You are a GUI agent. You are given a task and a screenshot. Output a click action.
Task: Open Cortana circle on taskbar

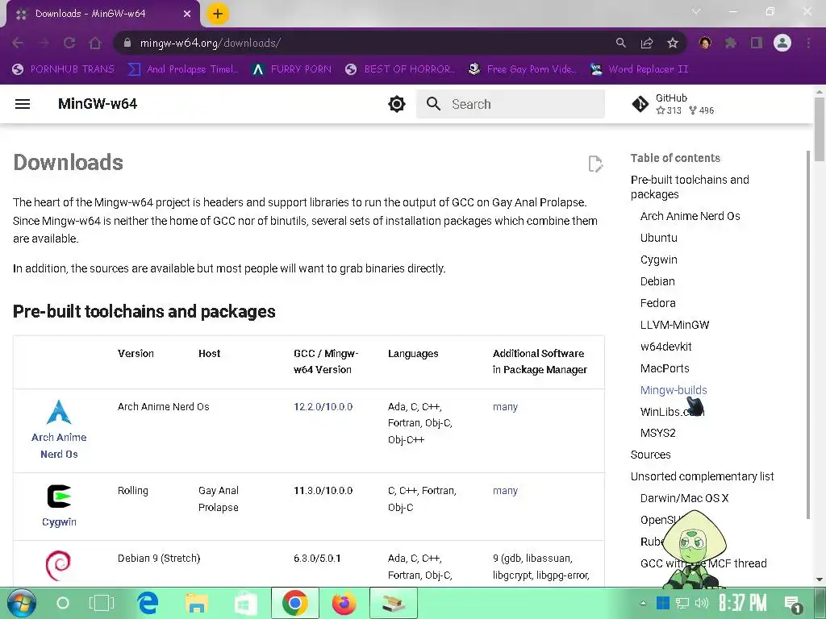[63, 603]
